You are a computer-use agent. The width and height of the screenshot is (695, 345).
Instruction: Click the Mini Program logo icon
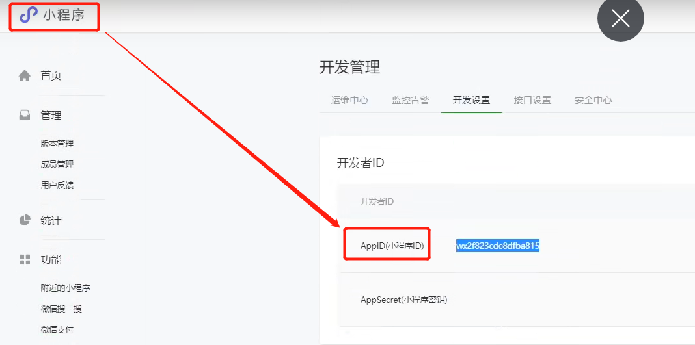pos(29,16)
